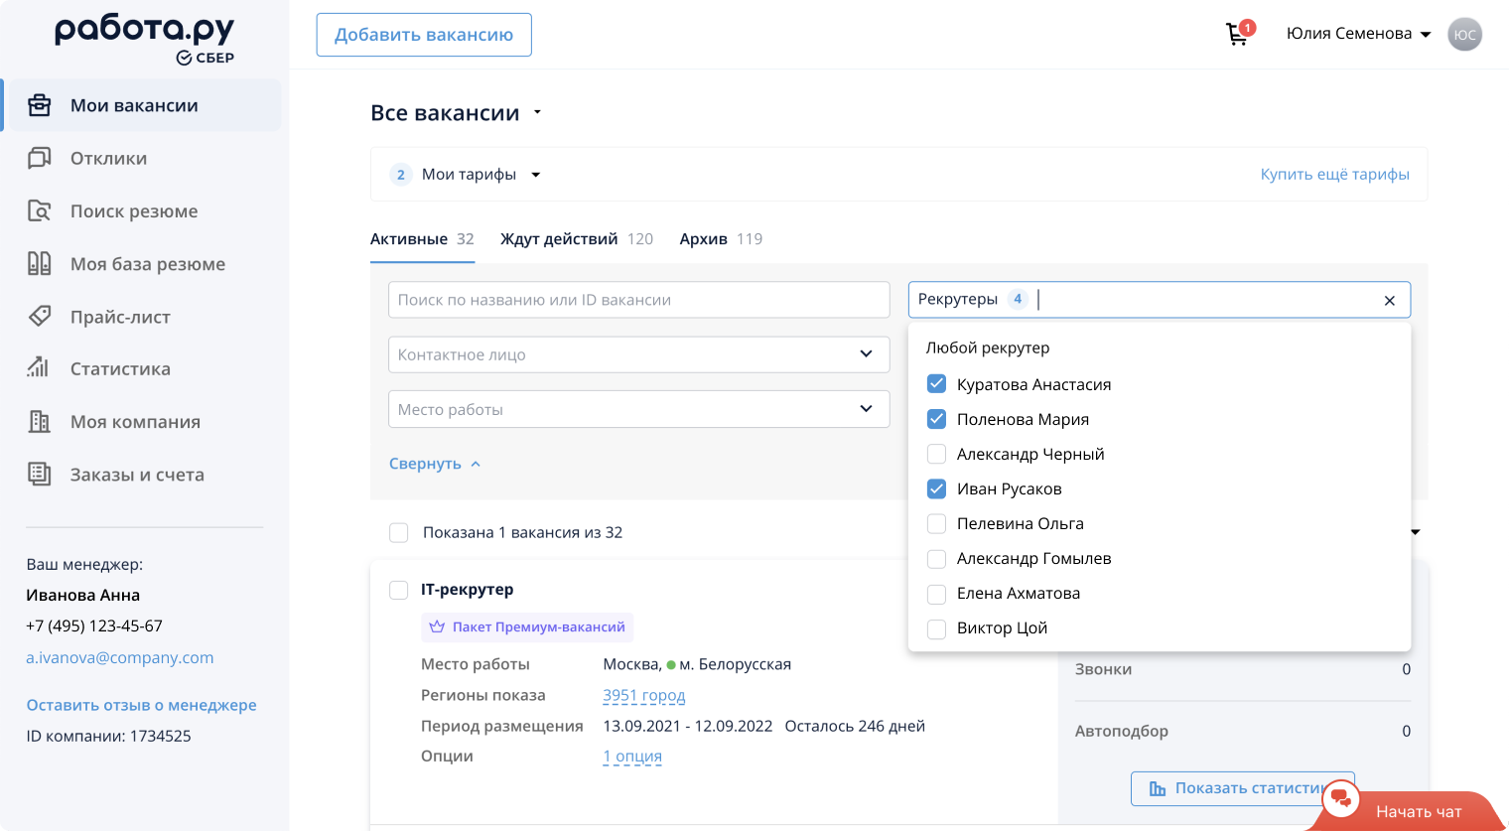Click the user avatar ЮС

(1464, 35)
